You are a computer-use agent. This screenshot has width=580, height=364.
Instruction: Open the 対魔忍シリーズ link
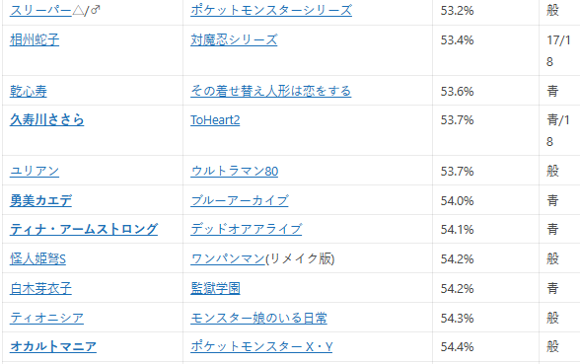click(234, 39)
